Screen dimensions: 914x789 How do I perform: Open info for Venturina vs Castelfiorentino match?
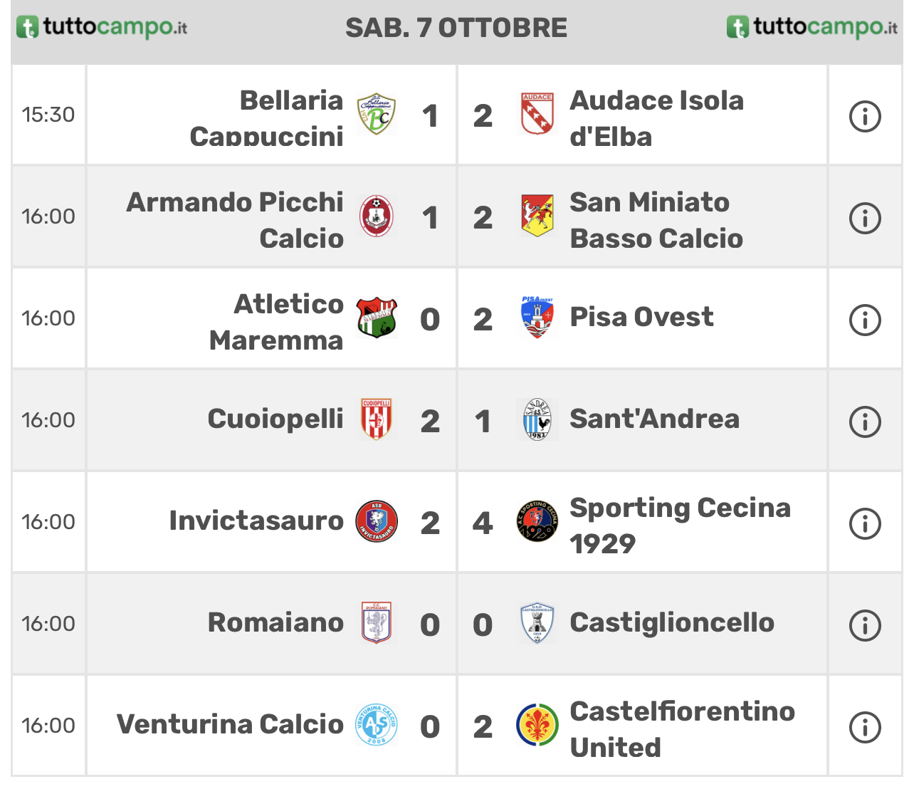pyautogui.click(x=865, y=727)
